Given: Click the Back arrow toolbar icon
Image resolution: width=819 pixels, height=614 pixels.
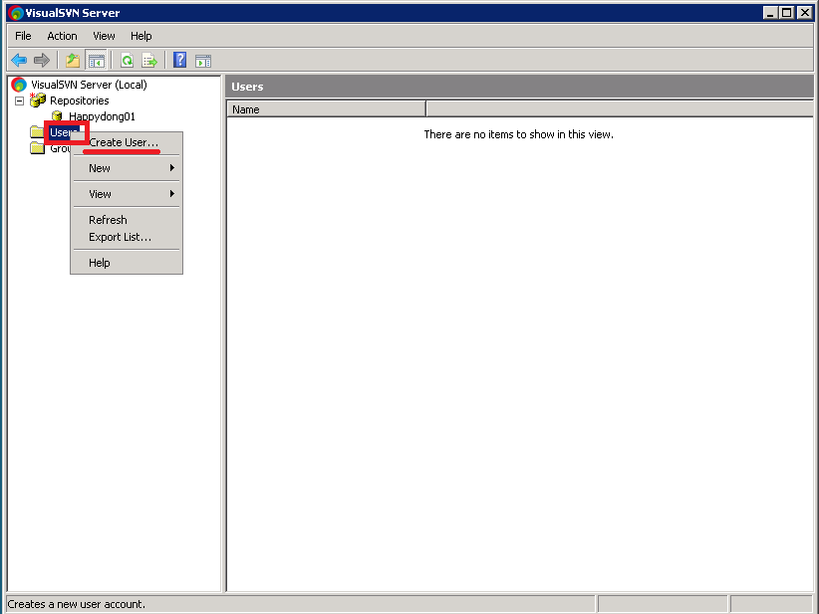Looking at the screenshot, I should [x=19, y=60].
